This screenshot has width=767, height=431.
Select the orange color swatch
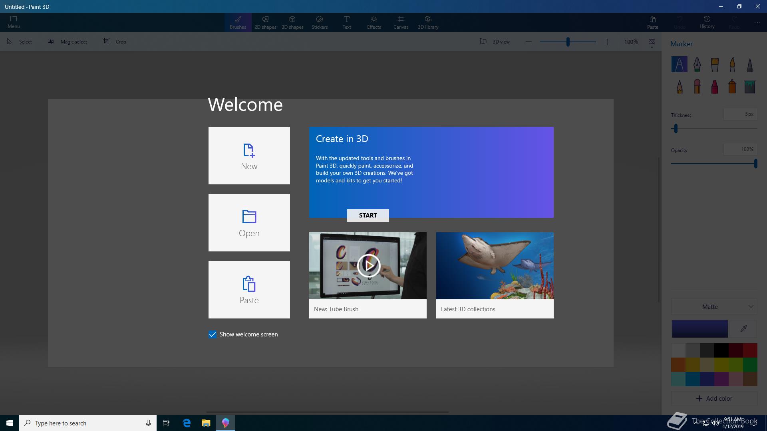(678, 365)
